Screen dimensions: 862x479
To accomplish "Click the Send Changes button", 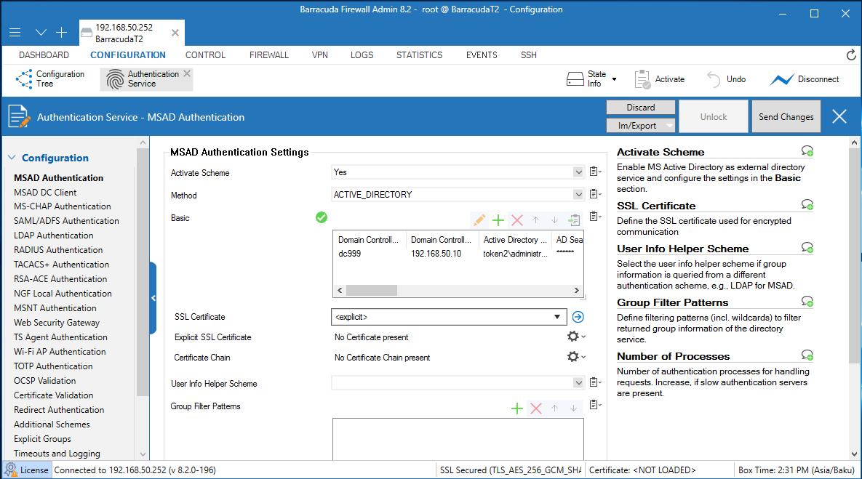I will coord(786,116).
